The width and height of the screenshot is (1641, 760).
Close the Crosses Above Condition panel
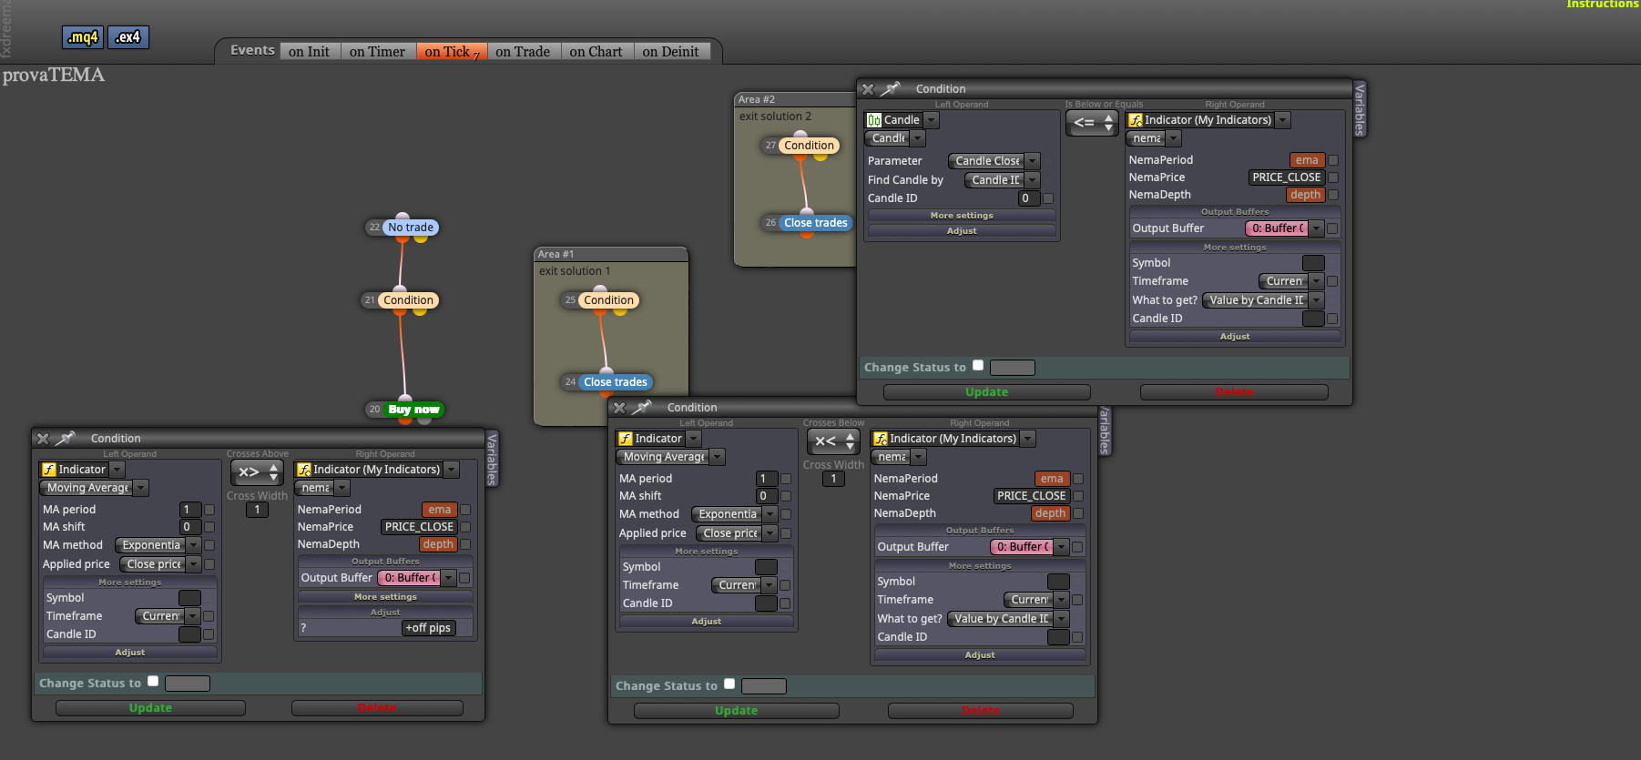[x=43, y=439]
